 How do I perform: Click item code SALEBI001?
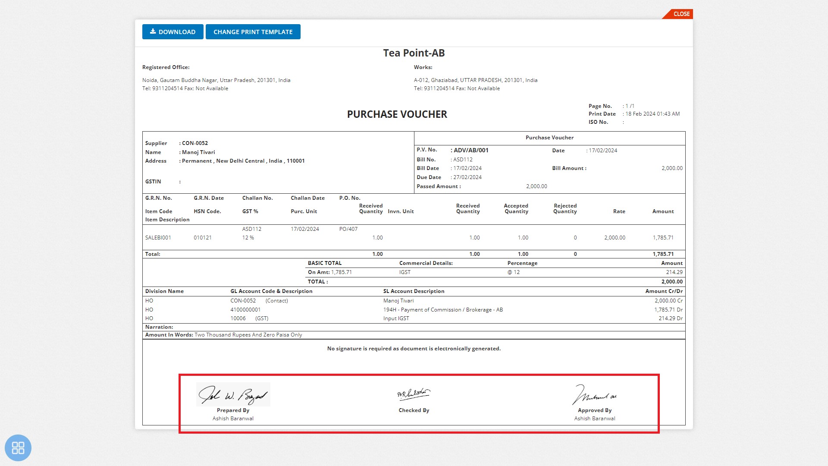(x=158, y=238)
